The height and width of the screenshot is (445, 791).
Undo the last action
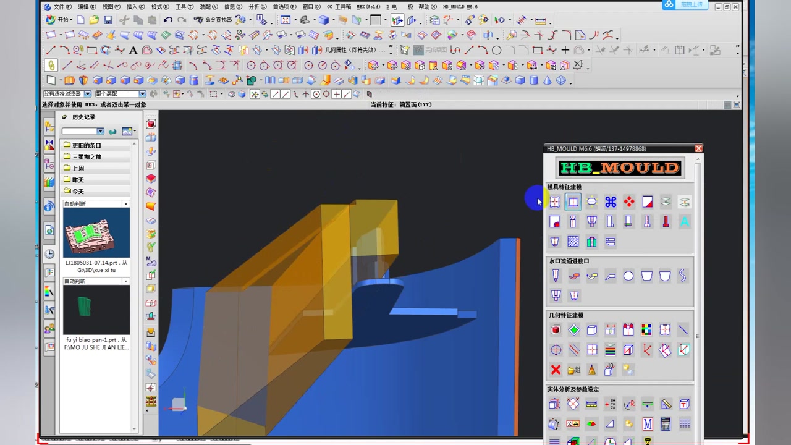(x=167, y=20)
